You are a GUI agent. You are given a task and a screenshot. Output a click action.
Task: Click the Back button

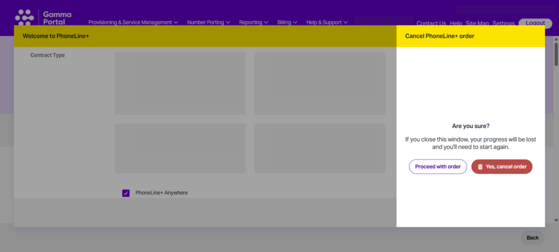pyautogui.click(x=533, y=238)
